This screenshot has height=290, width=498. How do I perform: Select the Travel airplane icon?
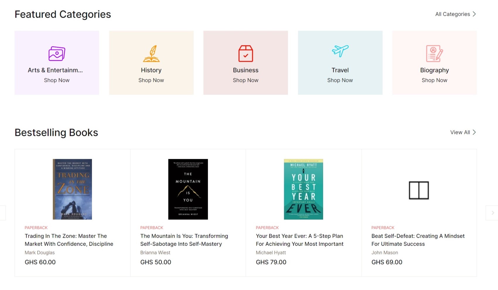(x=340, y=51)
